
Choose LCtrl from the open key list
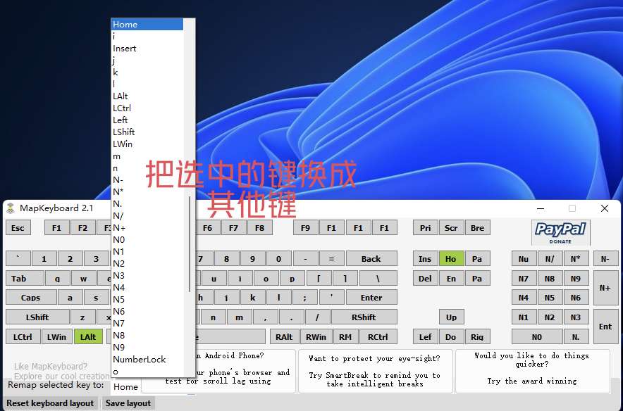pyautogui.click(x=121, y=108)
